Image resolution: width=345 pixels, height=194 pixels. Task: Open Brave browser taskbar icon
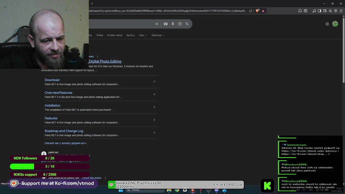click(x=193, y=190)
